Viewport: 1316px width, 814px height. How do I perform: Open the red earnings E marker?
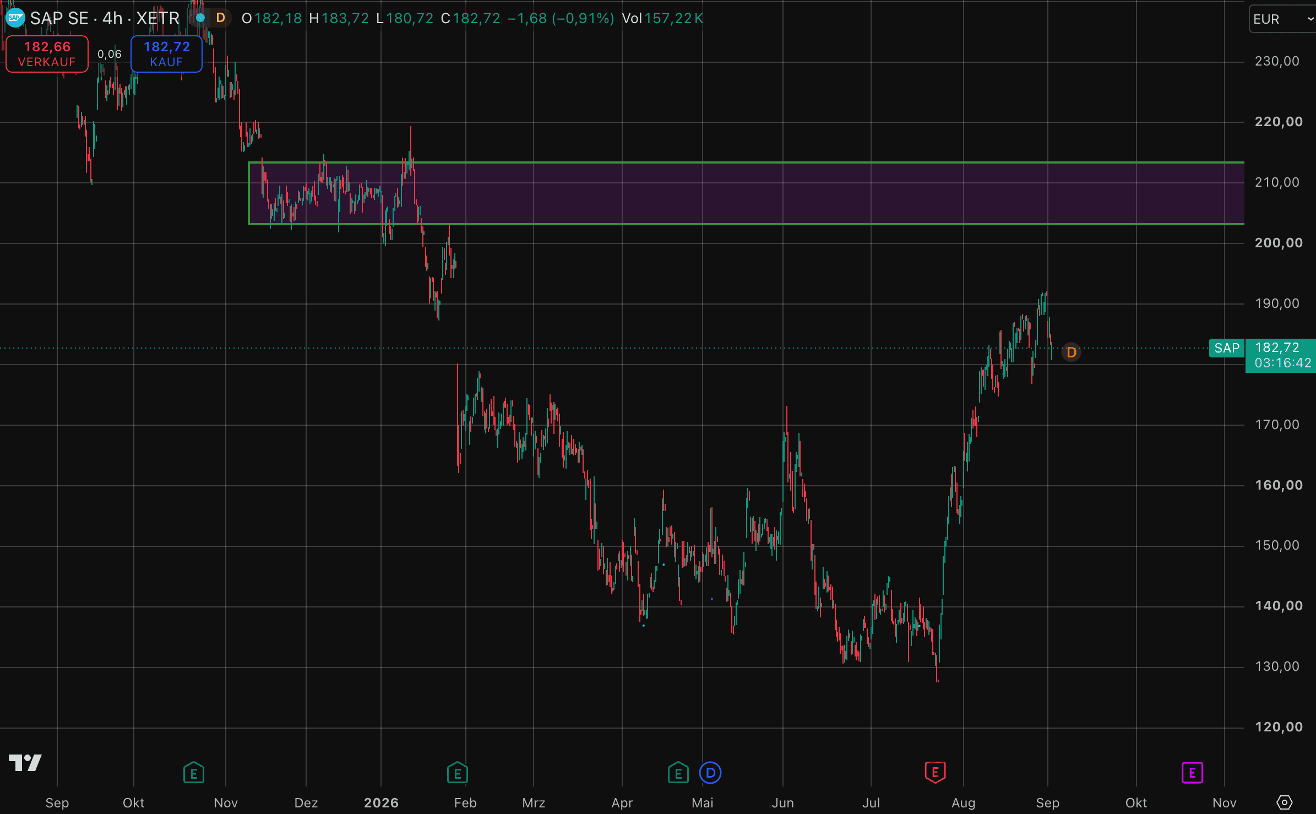pos(935,772)
